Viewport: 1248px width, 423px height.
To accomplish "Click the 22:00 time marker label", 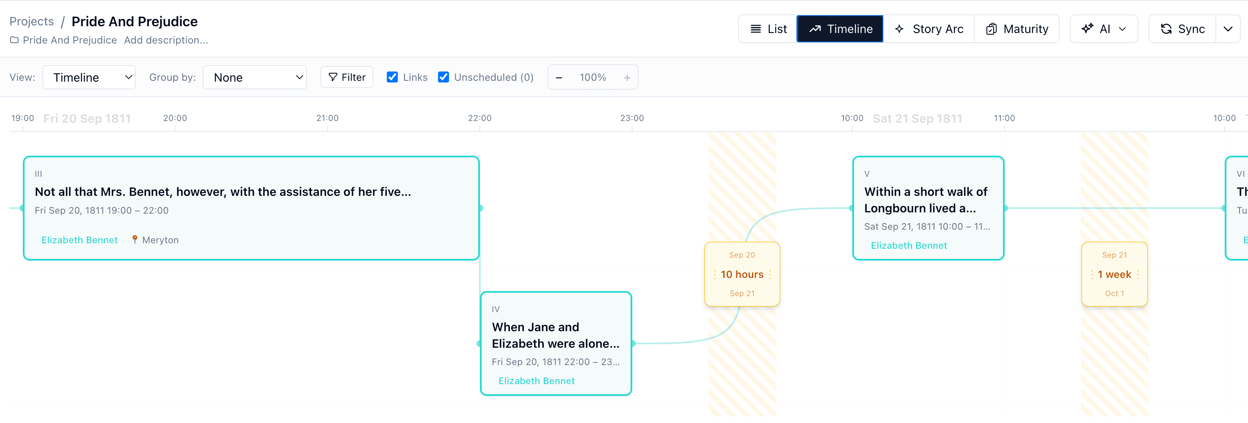I will (x=479, y=118).
